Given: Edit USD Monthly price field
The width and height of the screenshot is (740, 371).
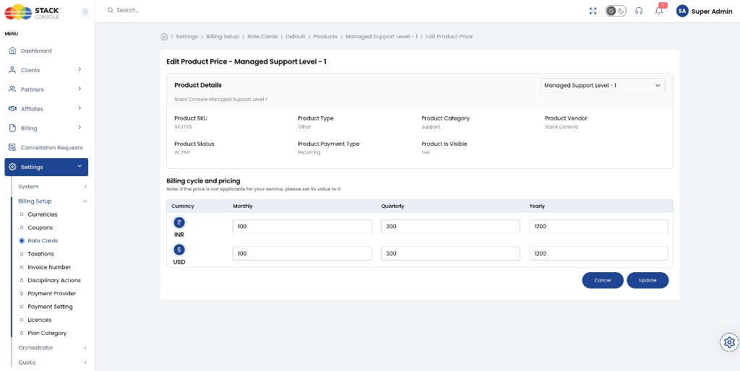Looking at the screenshot, I should click(x=303, y=253).
